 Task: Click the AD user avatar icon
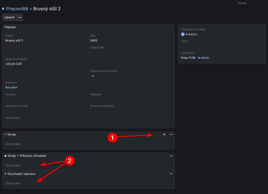[183, 34]
